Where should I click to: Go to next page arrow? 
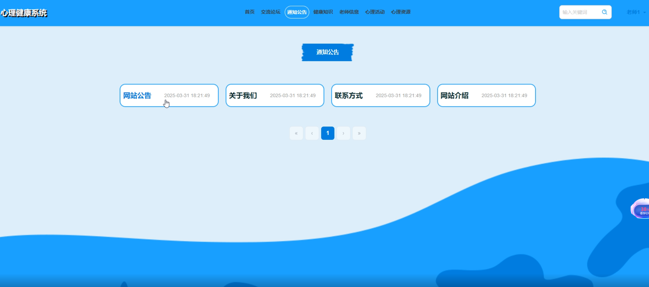pos(343,133)
